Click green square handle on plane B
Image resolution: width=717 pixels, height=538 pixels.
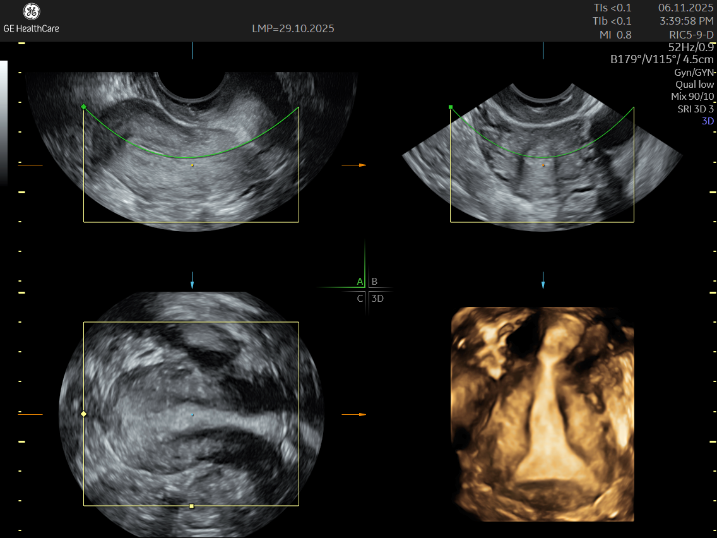[451, 107]
